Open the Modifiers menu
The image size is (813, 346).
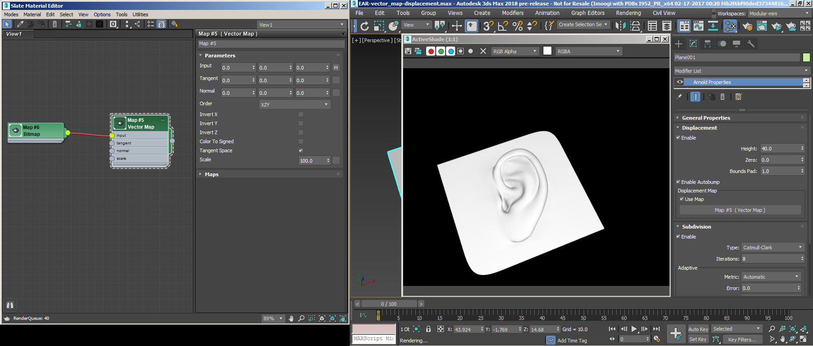pyautogui.click(x=512, y=13)
